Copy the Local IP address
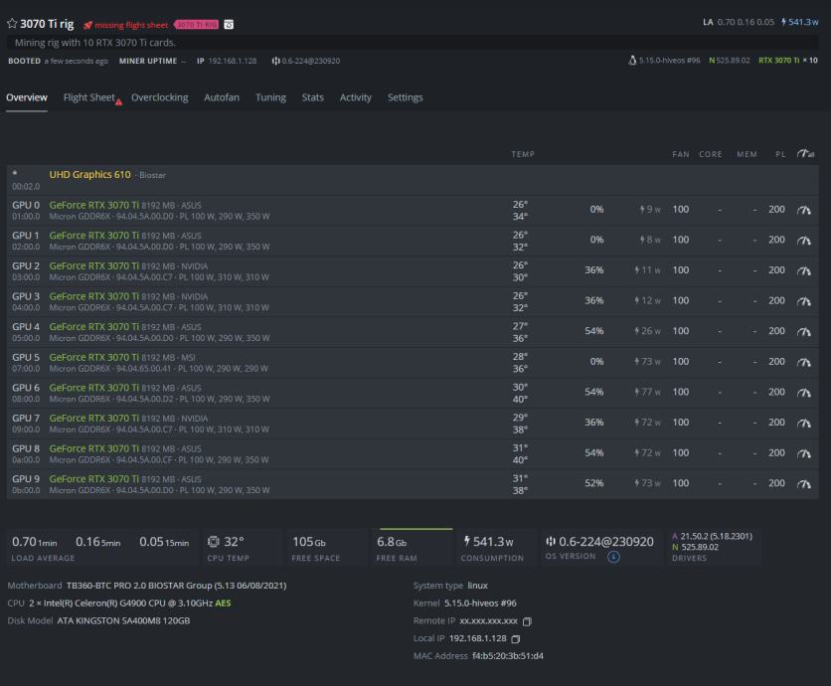This screenshot has height=686, width=831. 516,638
